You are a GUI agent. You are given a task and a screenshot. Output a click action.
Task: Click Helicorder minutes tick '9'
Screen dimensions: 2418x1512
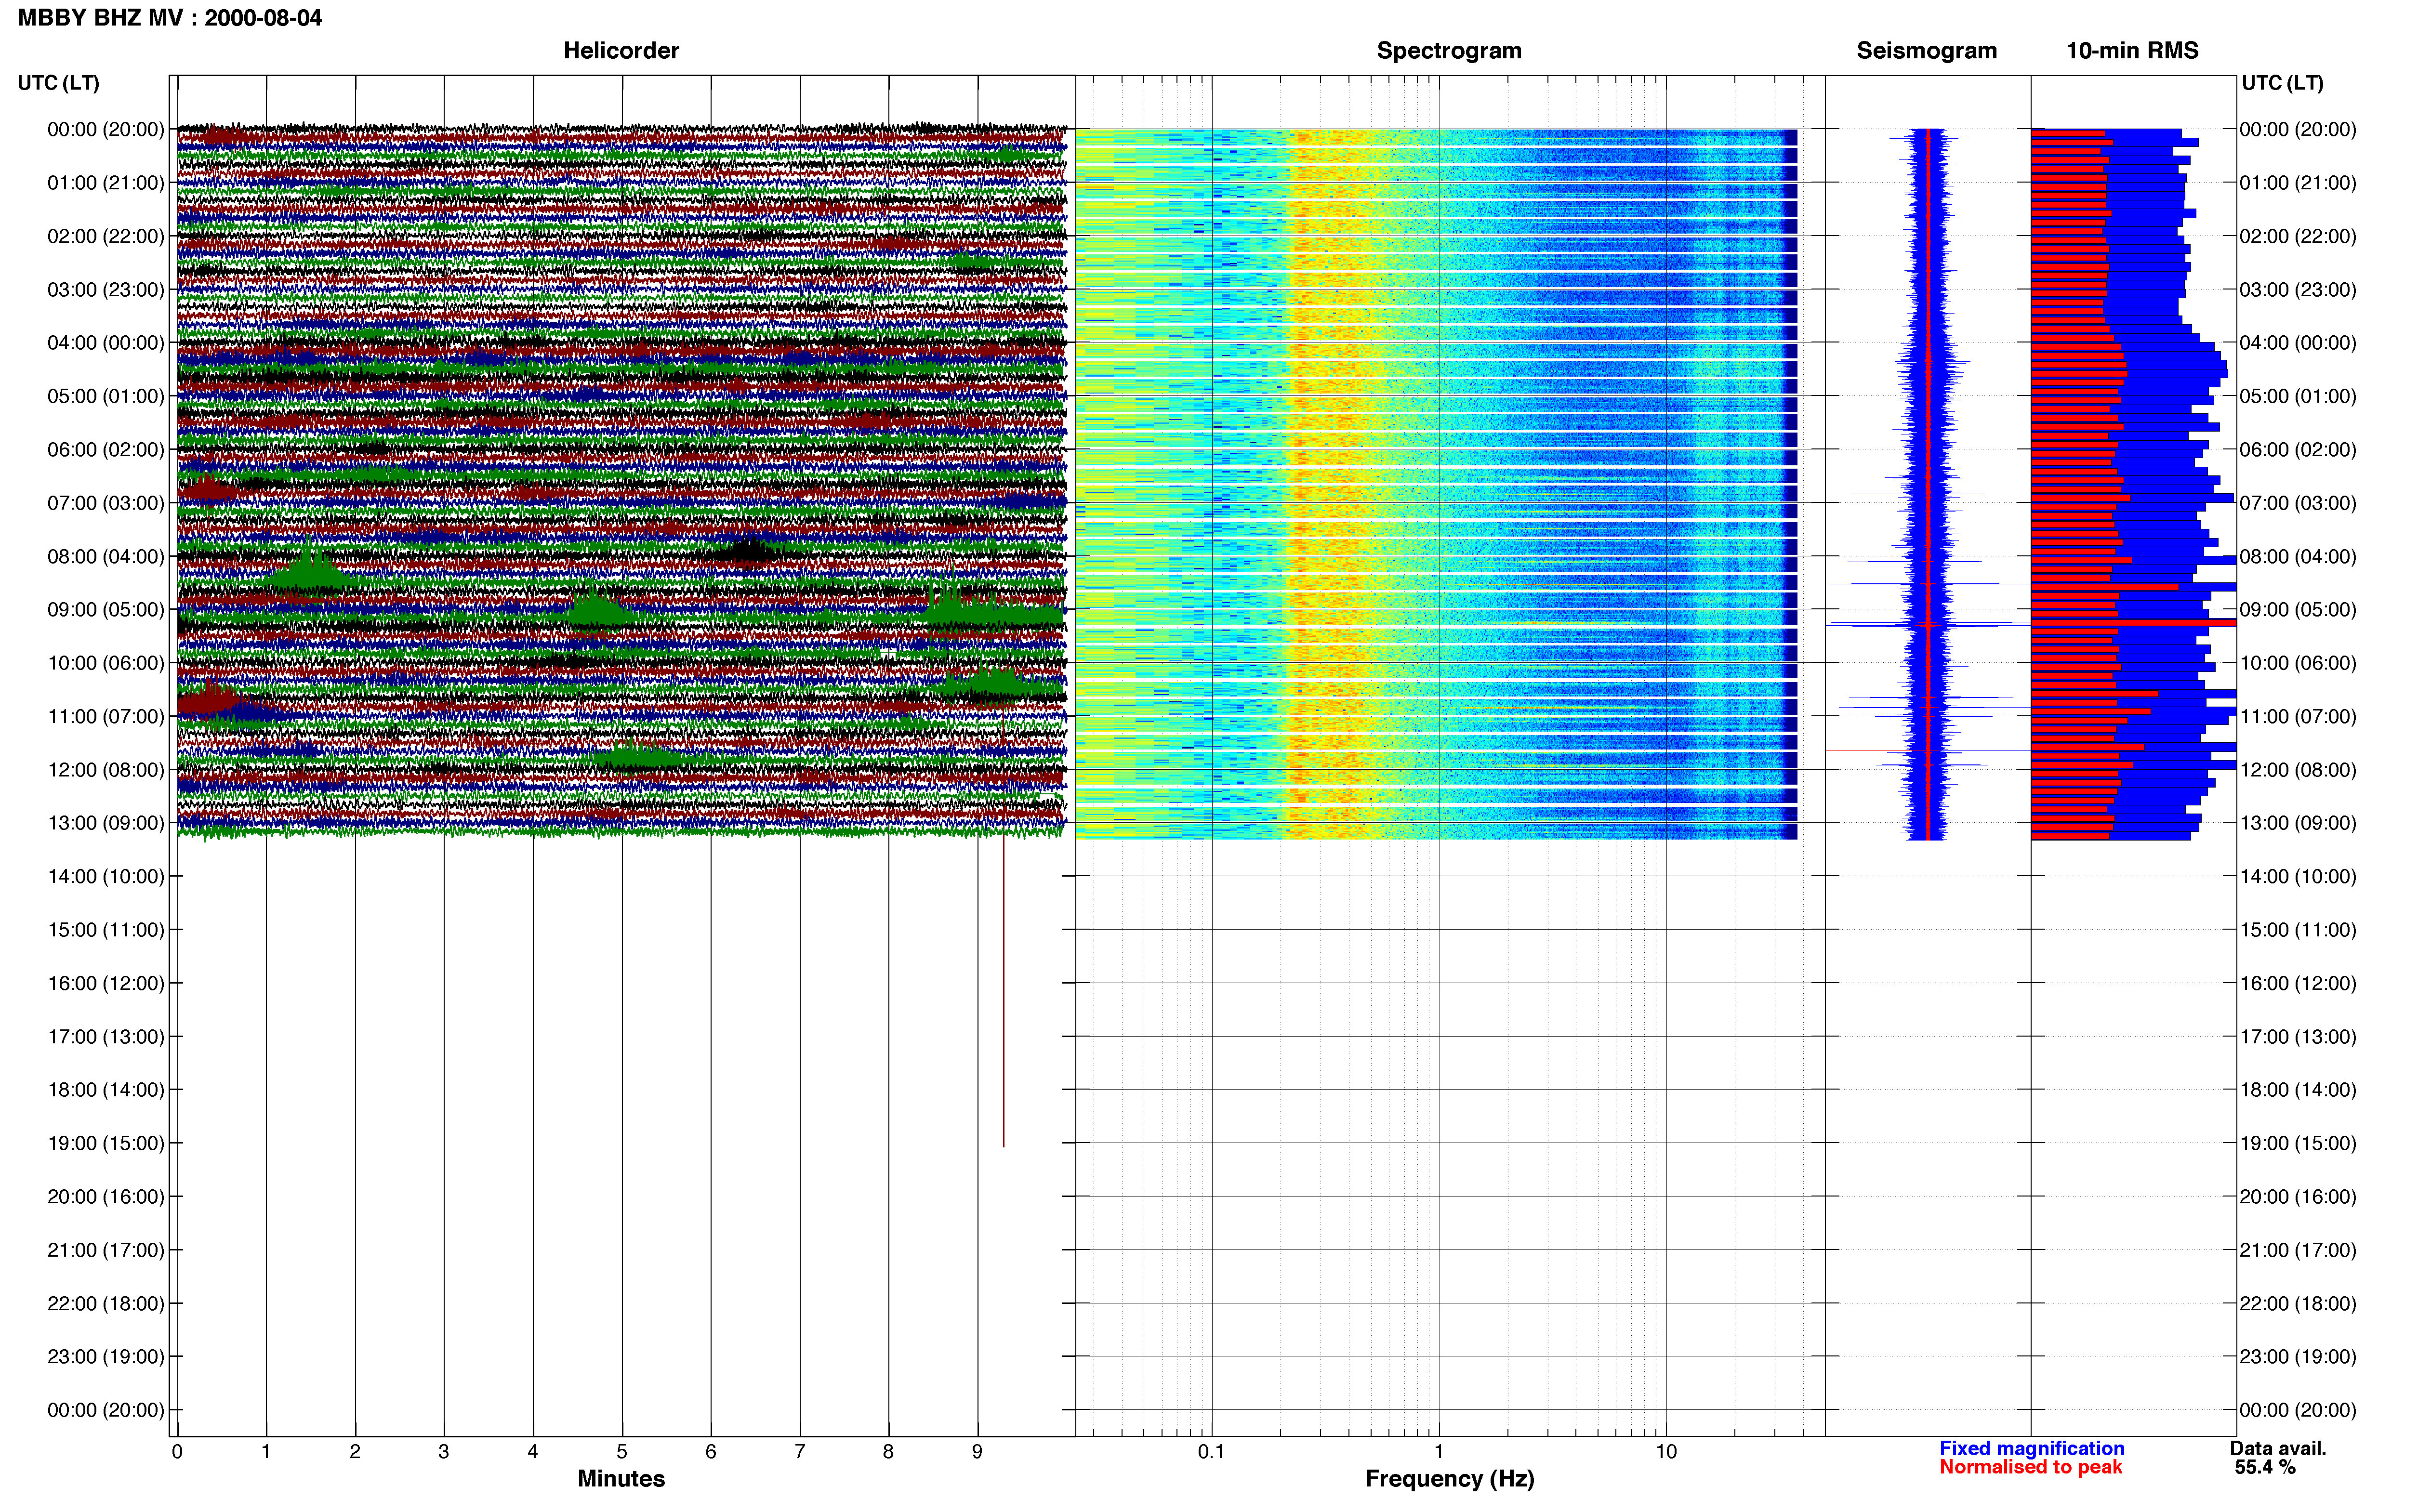click(x=978, y=1452)
